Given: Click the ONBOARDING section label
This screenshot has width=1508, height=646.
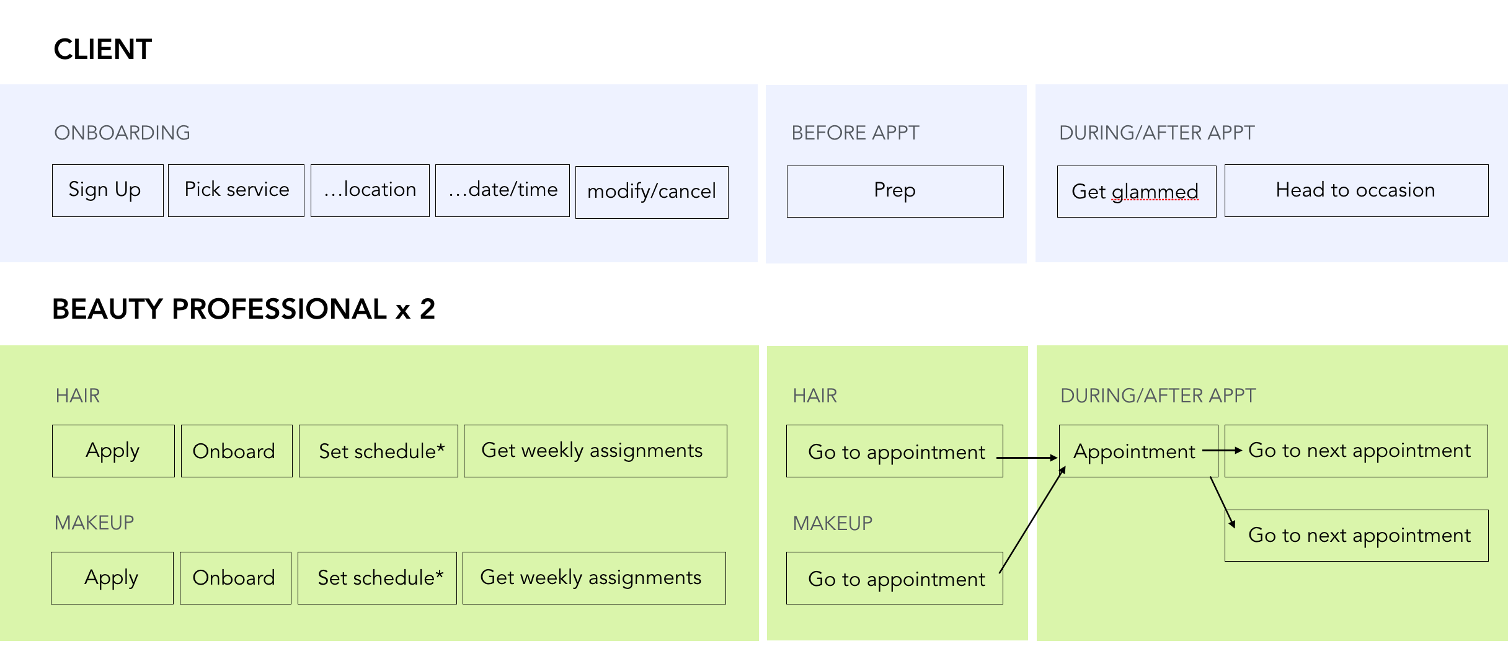Looking at the screenshot, I should [x=122, y=133].
